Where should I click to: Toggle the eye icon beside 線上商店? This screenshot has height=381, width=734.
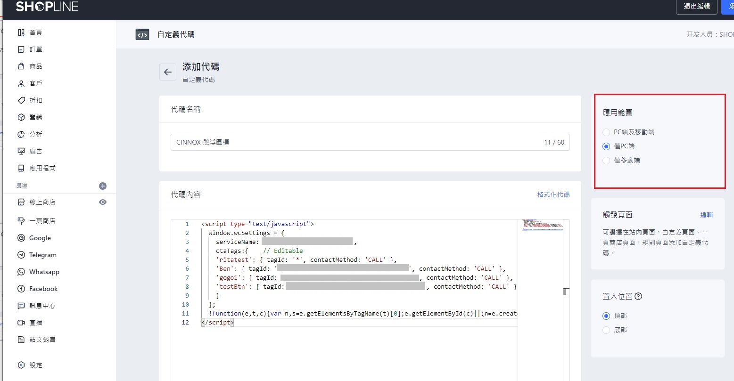[x=103, y=202]
